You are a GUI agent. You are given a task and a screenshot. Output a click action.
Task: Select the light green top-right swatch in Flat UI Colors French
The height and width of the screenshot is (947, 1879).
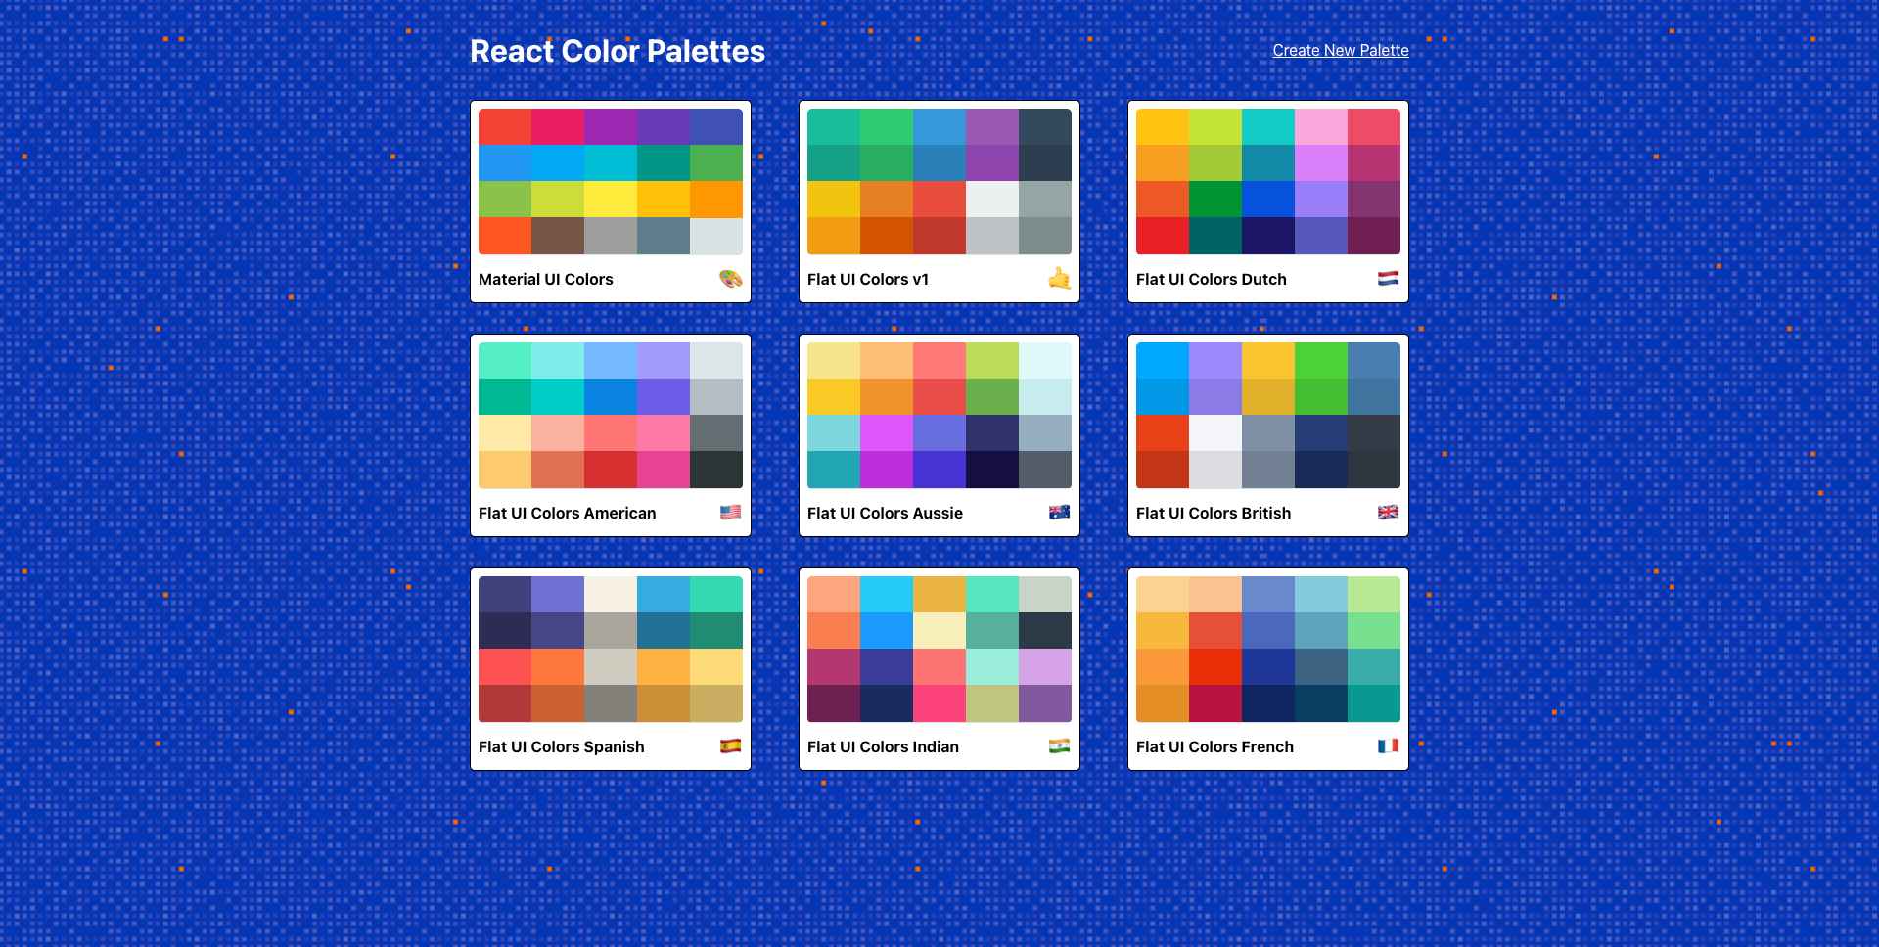click(1374, 595)
